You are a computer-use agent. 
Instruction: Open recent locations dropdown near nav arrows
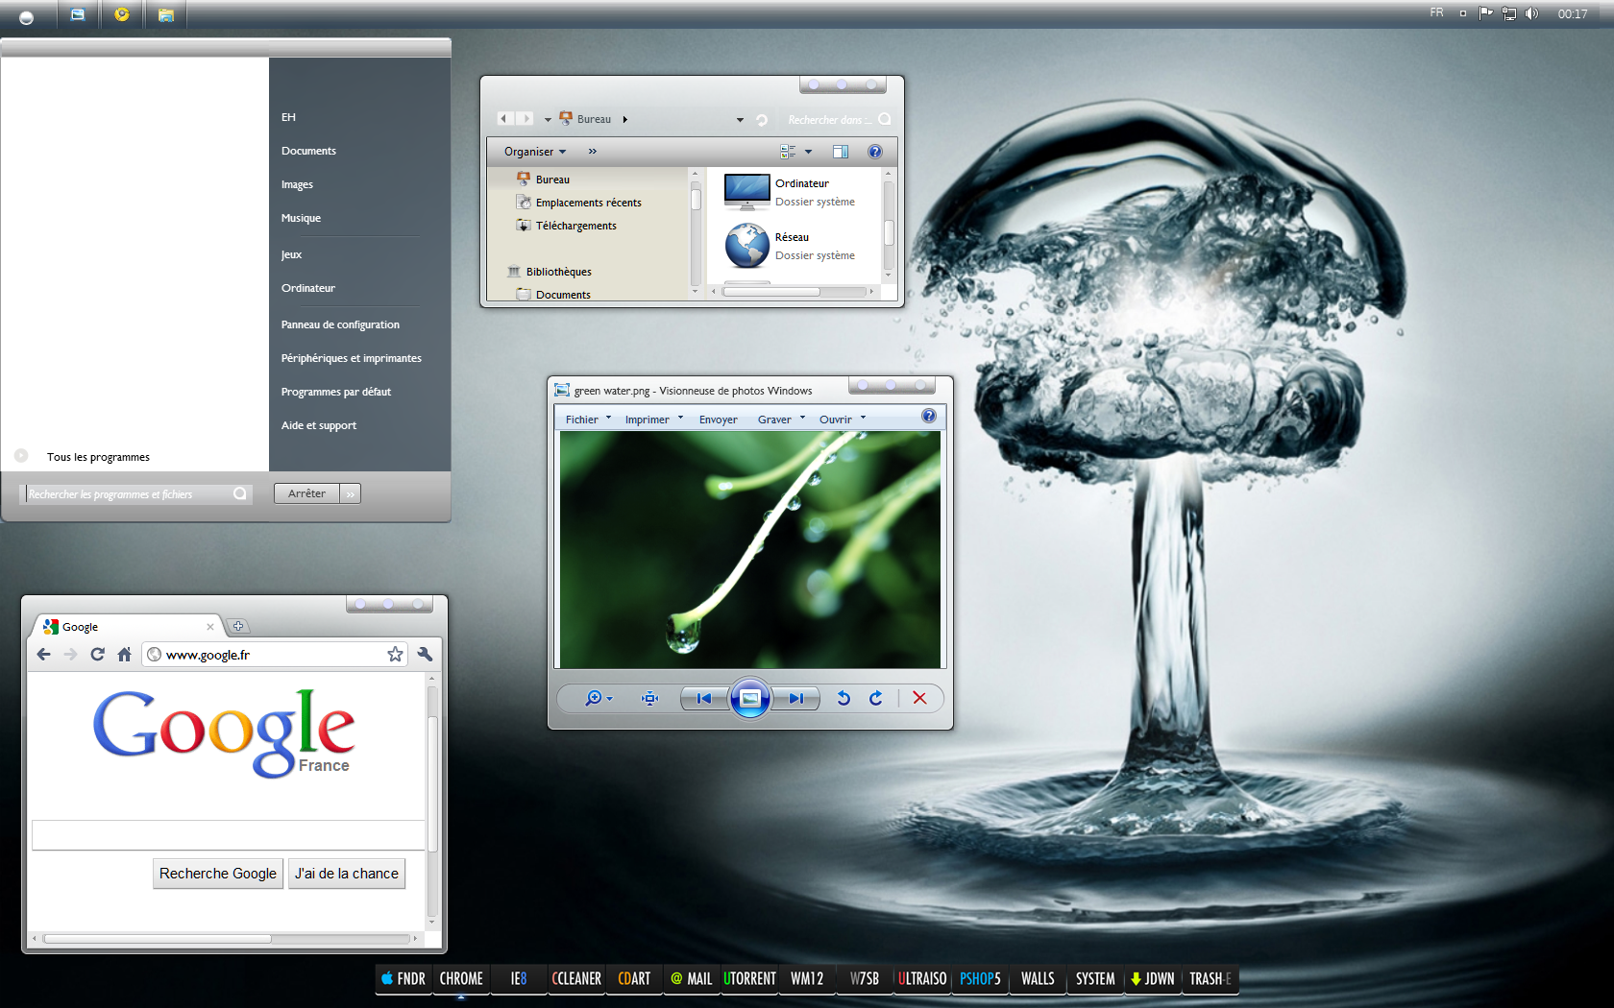tap(548, 120)
